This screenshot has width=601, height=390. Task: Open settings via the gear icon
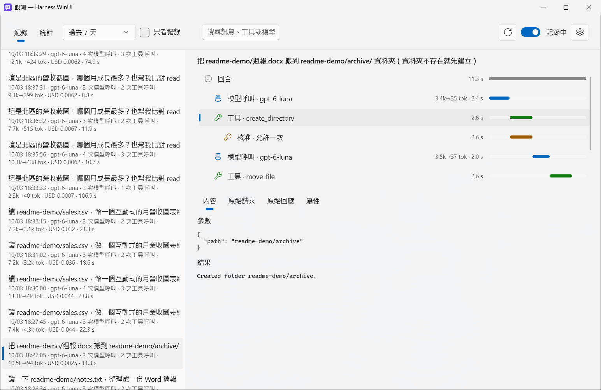(580, 32)
